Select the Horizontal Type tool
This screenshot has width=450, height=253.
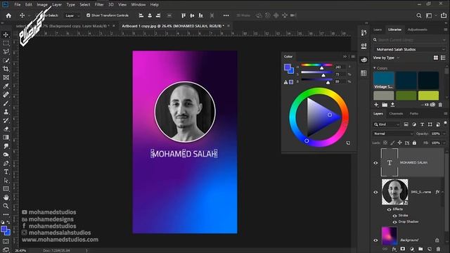(x=6, y=171)
